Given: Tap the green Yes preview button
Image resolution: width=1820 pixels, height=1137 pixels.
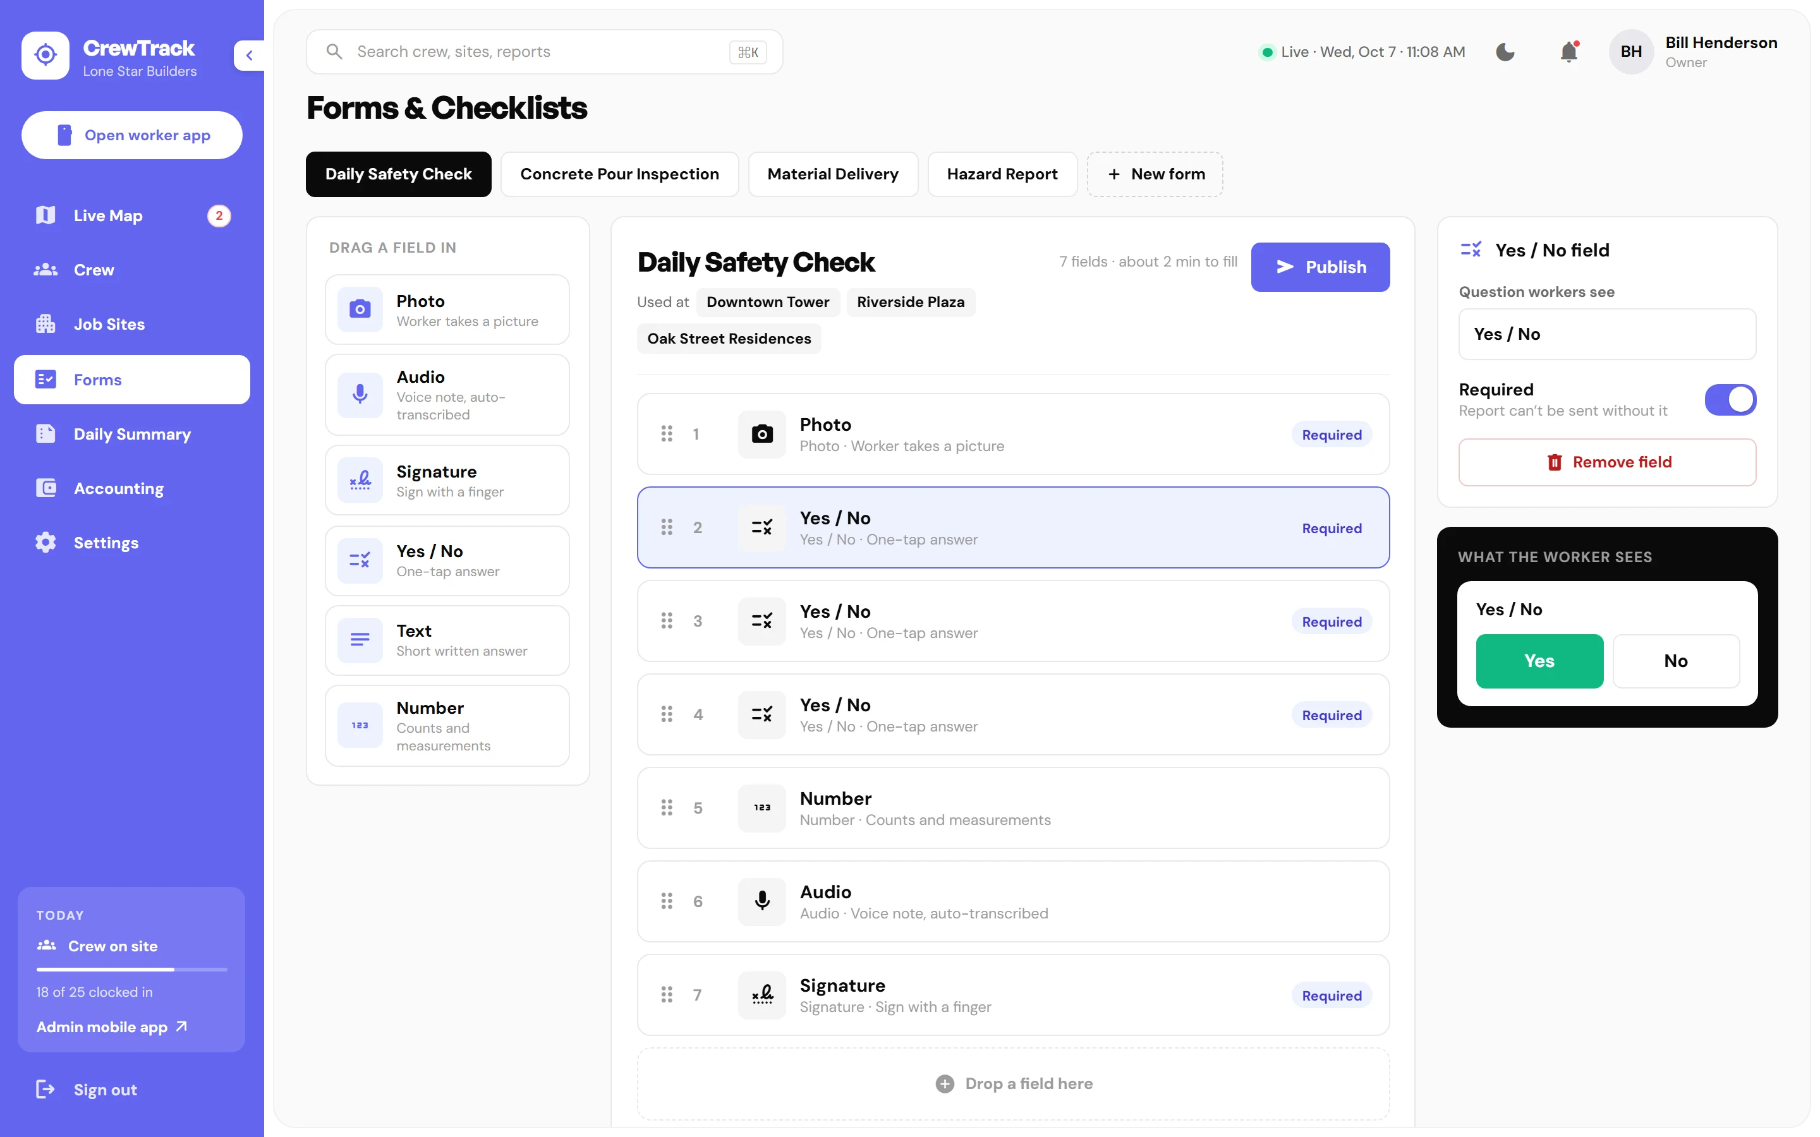Looking at the screenshot, I should pos(1539,661).
